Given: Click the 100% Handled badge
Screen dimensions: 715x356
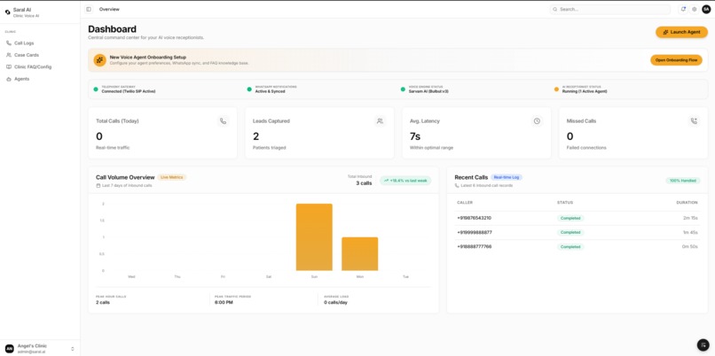Looking at the screenshot, I should pos(683,181).
